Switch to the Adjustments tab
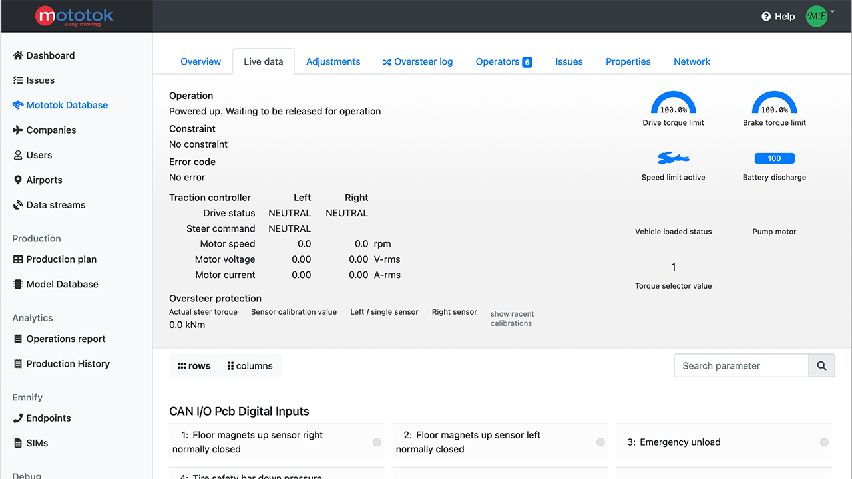The image size is (852, 479). (x=333, y=61)
